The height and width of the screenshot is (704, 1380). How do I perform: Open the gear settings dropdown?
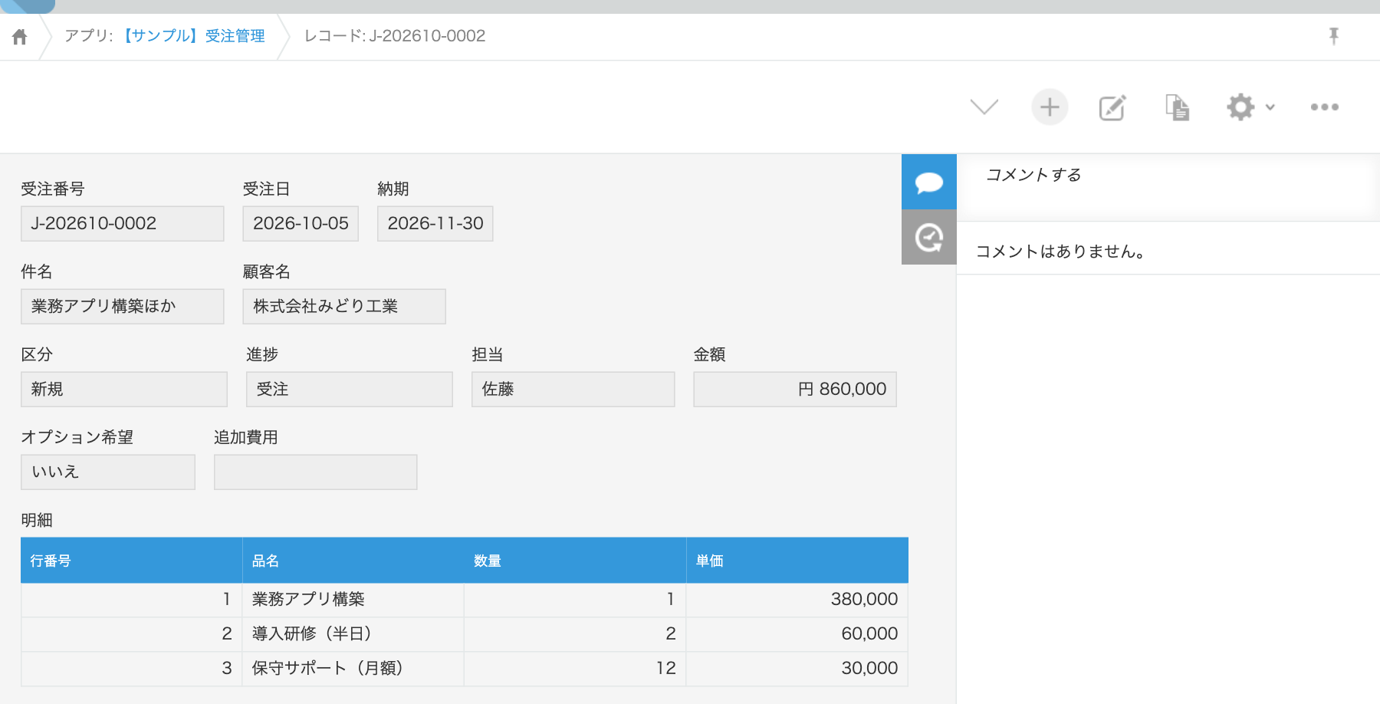[x=1250, y=107]
